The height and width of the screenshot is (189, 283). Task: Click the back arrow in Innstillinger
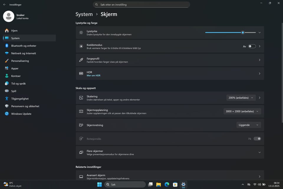click(4, 5)
